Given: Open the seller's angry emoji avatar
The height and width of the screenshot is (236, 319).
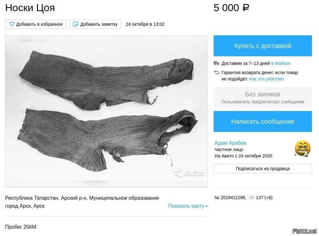Looking at the screenshot, I should (x=302, y=149).
